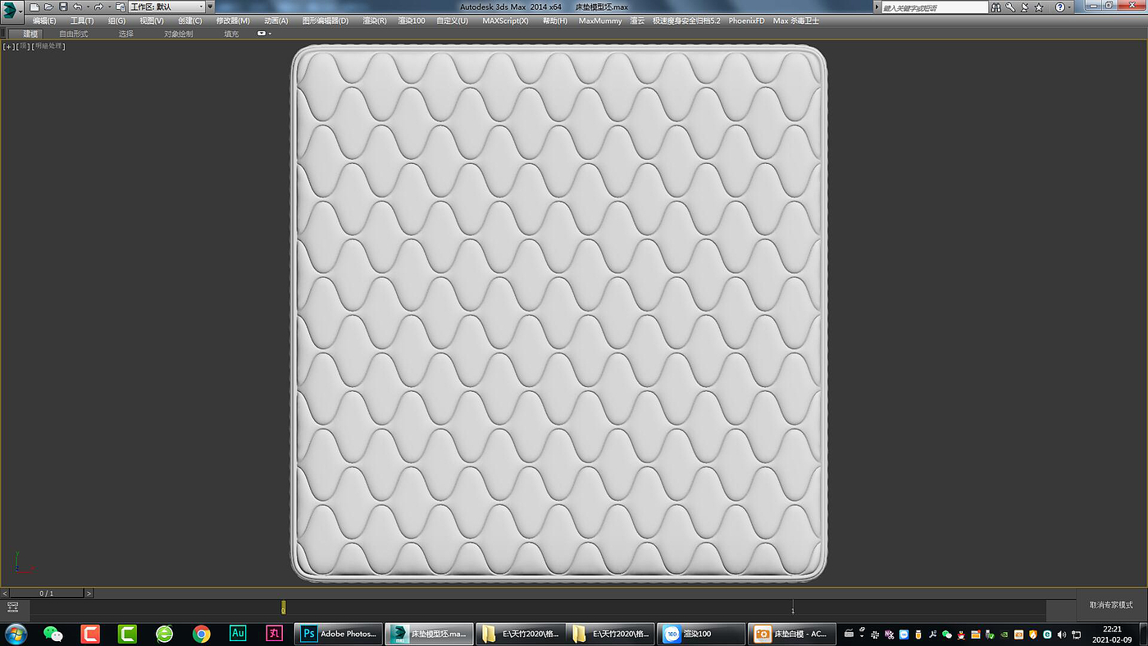This screenshot has width=1148, height=646.
Task: Click the binoculars search icon
Action: pyautogui.click(x=995, y=7)
